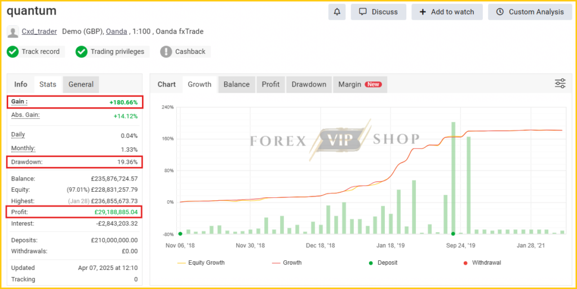Click the Monthly value 1.33%
Image resolution: width=577 pixels, height=289 pixels.
(129, 150)
